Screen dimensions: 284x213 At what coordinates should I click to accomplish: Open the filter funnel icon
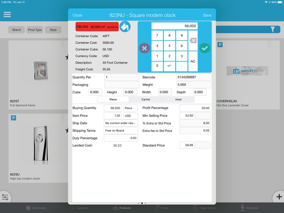click(x=273, y=29)
